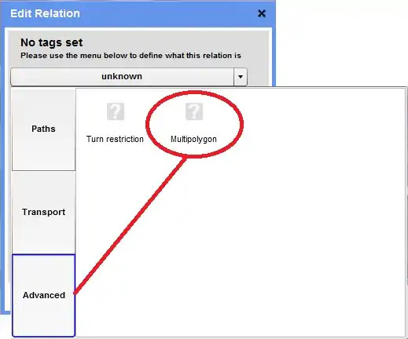Switch to the Transport category tab

pyautogui.click(x=43, y=212)
